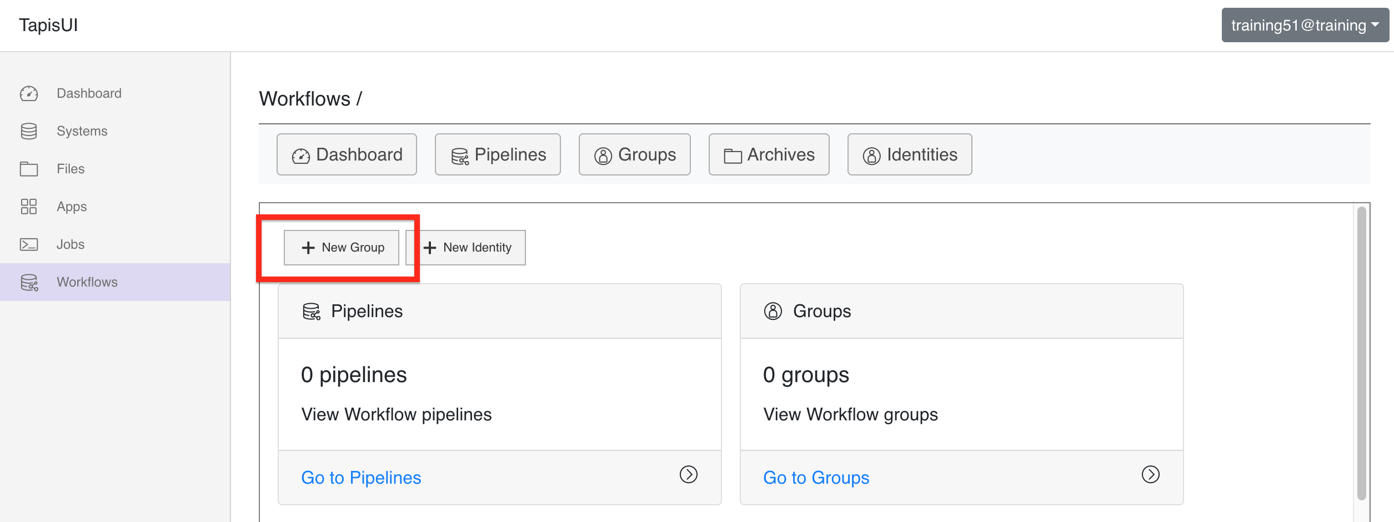Screen dimensions: 1394x522
Task: Go to Files in the sidebar
Action: 115,169
